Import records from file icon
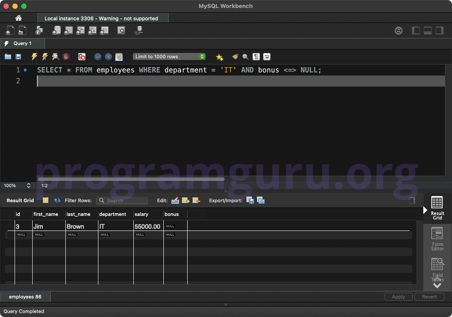Viewport: 452px width, 317px height. coord(261,200)
